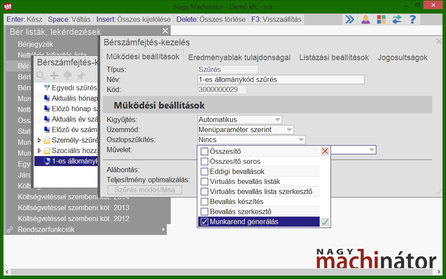Expand the Személy-szűrés tree node
Image resolution: width=446 pixels, height=279 pixels.
39,140
